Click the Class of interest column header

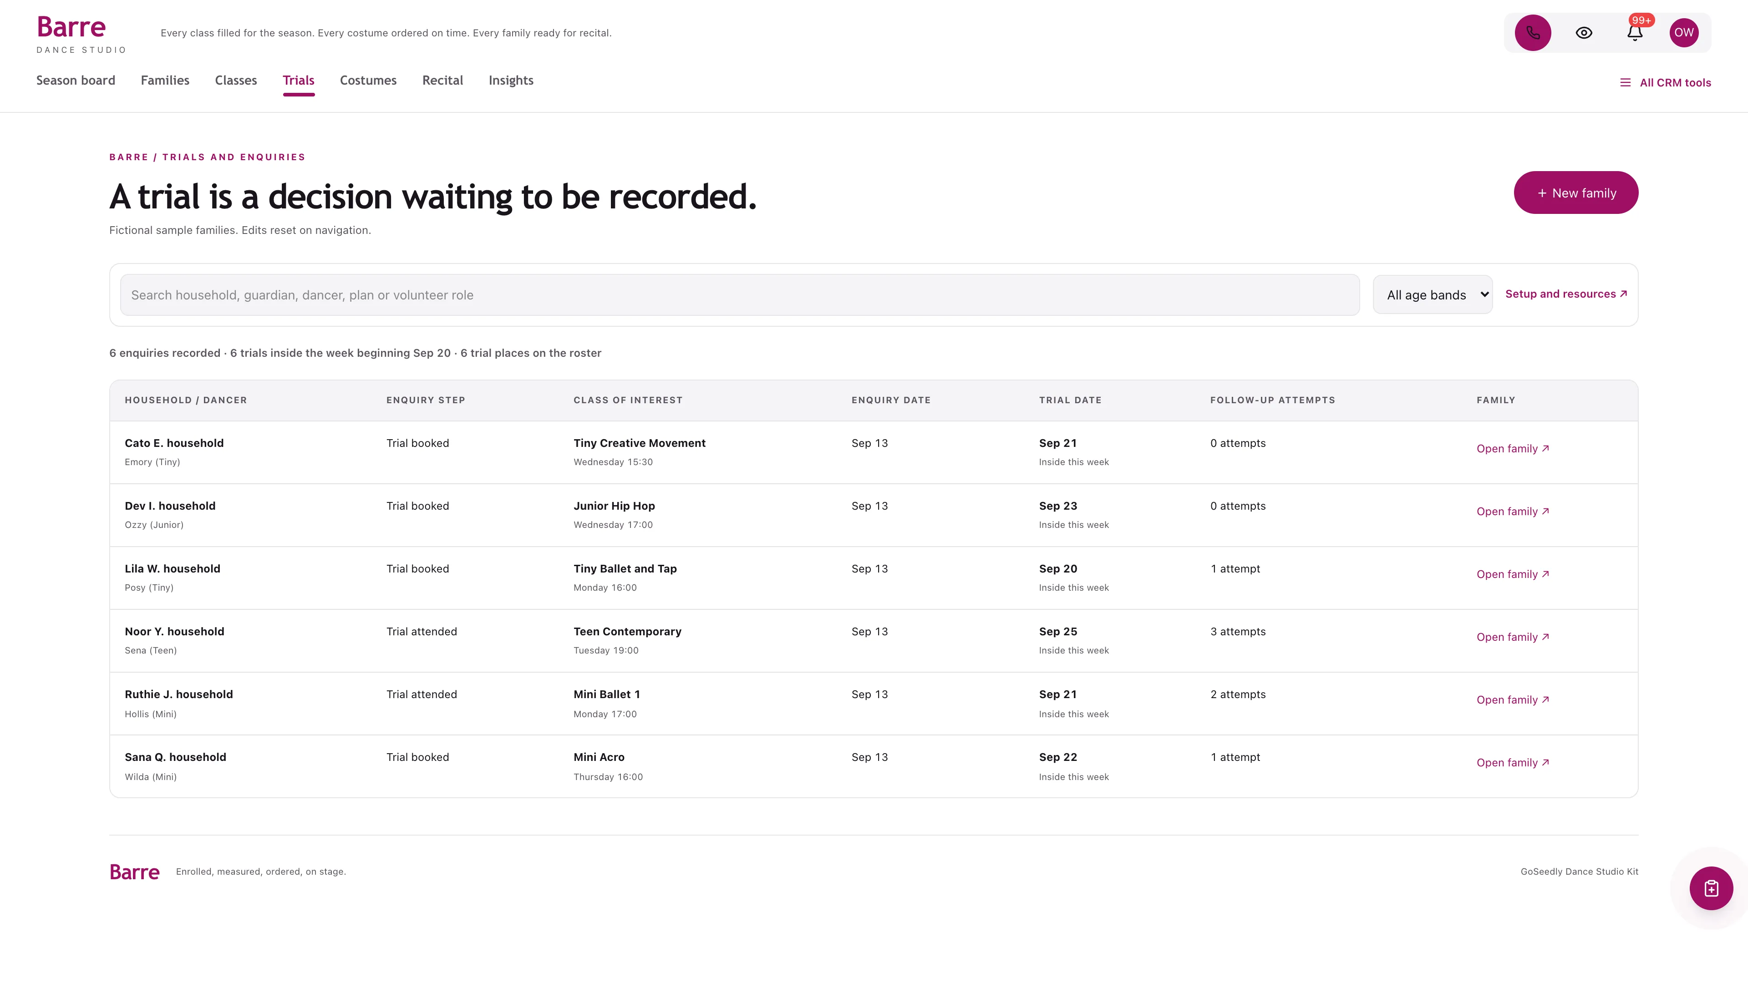628,400
